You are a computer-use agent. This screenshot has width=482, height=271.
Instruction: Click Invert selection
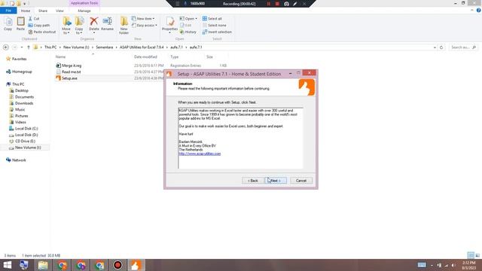(217, 32)
